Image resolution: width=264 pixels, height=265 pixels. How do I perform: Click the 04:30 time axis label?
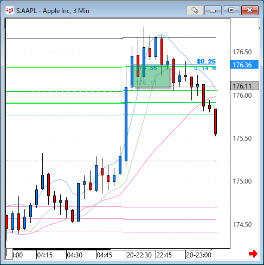tap(75, 255)
